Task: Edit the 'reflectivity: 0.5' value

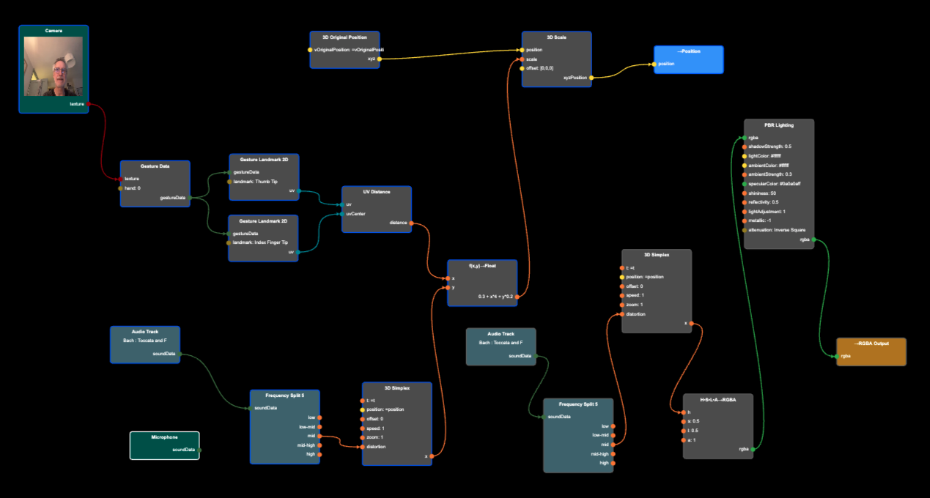Action: (x=763, y=202)
